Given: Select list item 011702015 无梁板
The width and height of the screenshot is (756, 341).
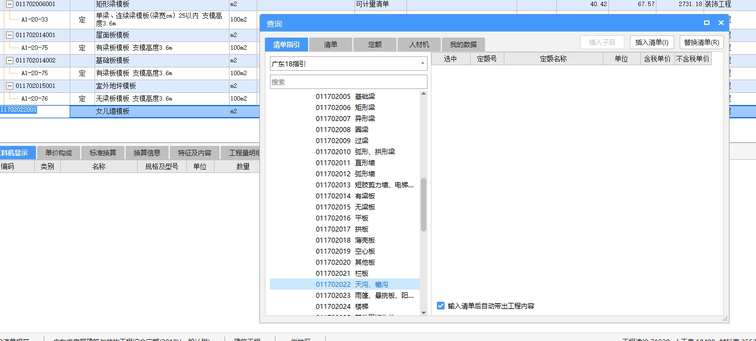Looking at the screenshot, I should [x=345, y=207].
